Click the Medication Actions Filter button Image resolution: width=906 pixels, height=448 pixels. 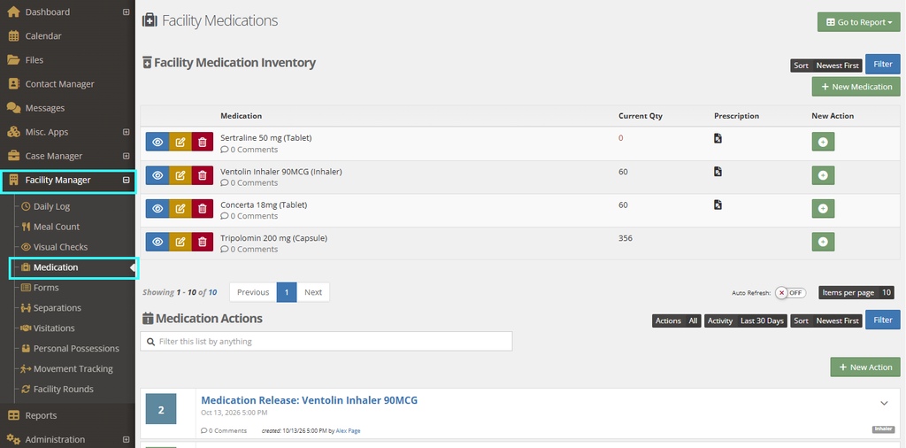[x=882, y=320]
